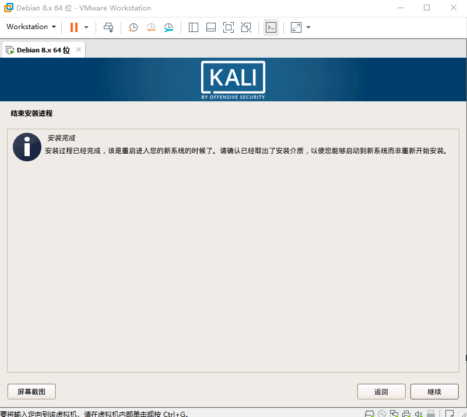Viewport: 467px width, 417px height.
Task: Click the VMware Workstation title bar logo
Action: click(9, 8)
